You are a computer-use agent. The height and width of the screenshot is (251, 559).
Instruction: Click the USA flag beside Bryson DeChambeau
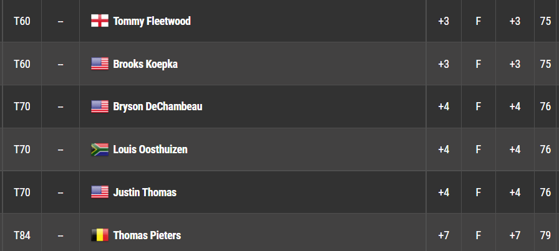[x=100, y=107]
